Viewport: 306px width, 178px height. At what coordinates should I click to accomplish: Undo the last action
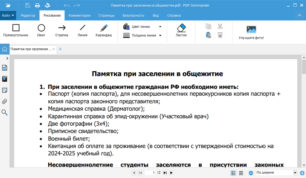tap(67, 5)
